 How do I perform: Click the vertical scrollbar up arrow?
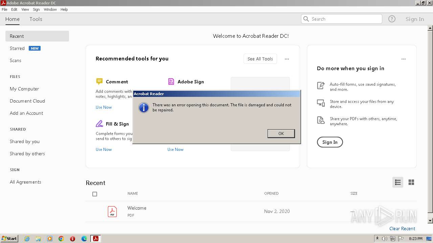click(430, 28)
